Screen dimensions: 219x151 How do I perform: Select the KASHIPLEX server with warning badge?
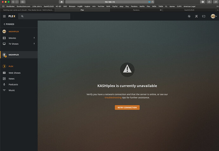[19, 55]
